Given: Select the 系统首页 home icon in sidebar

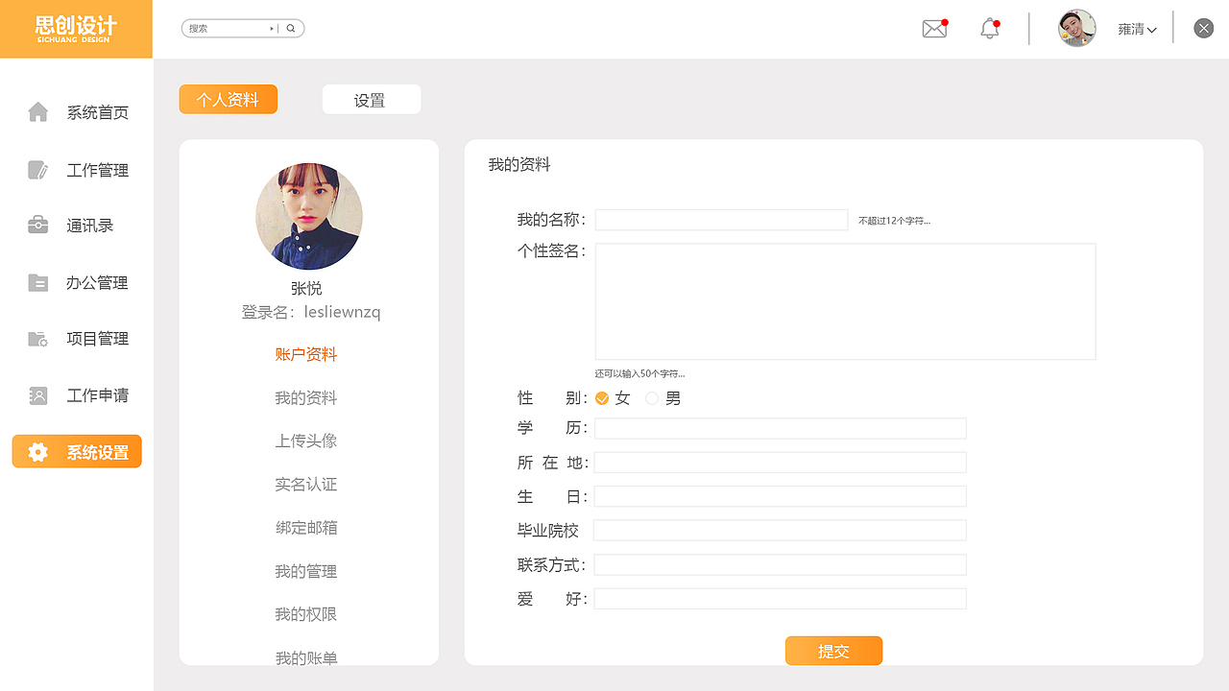Looking at the screenshot, I should click(x=37, y=111).
